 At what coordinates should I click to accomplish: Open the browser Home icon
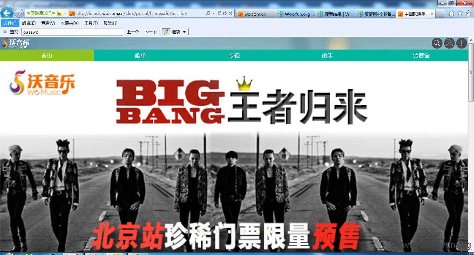coord(451,13)
